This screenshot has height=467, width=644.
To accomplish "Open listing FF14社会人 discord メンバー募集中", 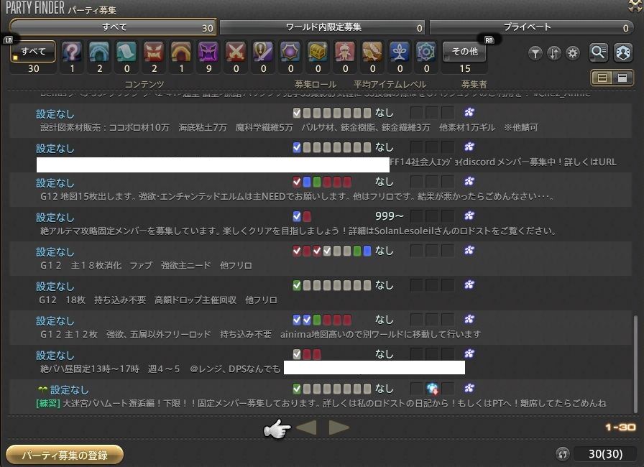I will pos(321,154).
